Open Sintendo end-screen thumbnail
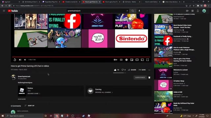The width and height of the screenshot is (211, 118). tap(132, 39)
